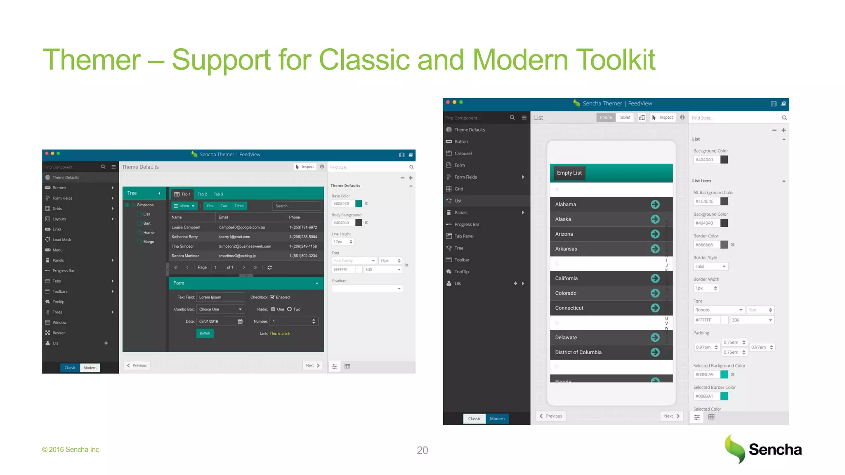
Task: Expand Panels arrow in right window sidebar
Action: pos(523,213)
